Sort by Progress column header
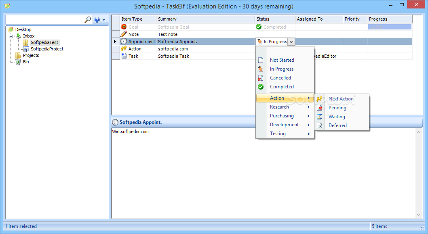Screen dimensions: 428x234 pos(390,19)
